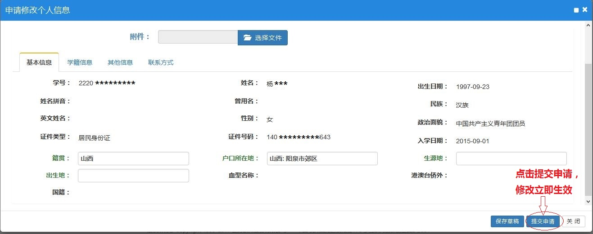Open the 学籍信息 tab
Viewport: 593px width, 234px height.
80,62
